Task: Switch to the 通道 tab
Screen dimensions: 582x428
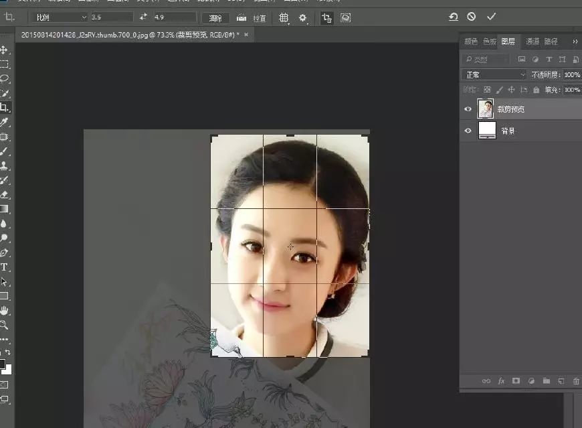Action: click(x=533, y=40)
